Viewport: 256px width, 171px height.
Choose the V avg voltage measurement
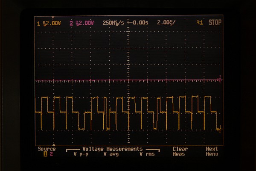tap(111, 154)
